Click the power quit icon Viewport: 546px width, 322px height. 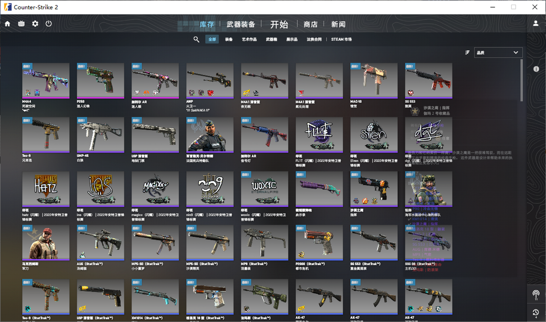[x=49, y=24]
